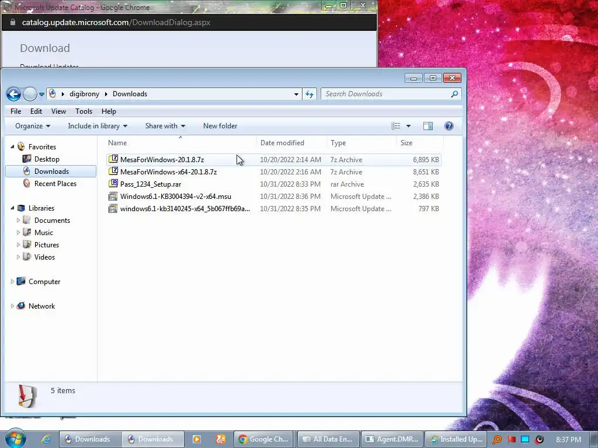The height and width of the screenshot is (448, 598).
Task: Select the MesaForWindows-20.1.8.7z file icon
Action: (x=113, y=159)
